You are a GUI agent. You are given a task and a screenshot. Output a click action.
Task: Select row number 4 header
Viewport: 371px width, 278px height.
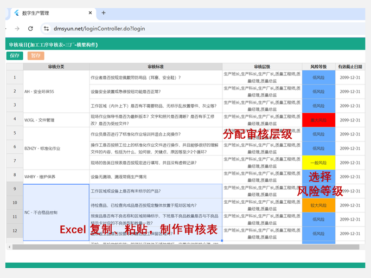tap(14, 120)
